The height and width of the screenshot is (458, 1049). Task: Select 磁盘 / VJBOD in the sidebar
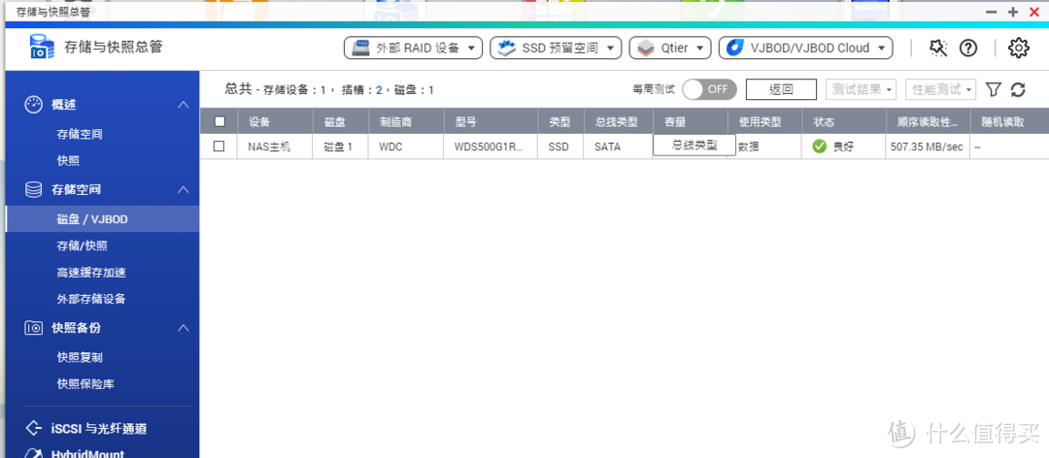pyautogui.click(x=102, y=219)
